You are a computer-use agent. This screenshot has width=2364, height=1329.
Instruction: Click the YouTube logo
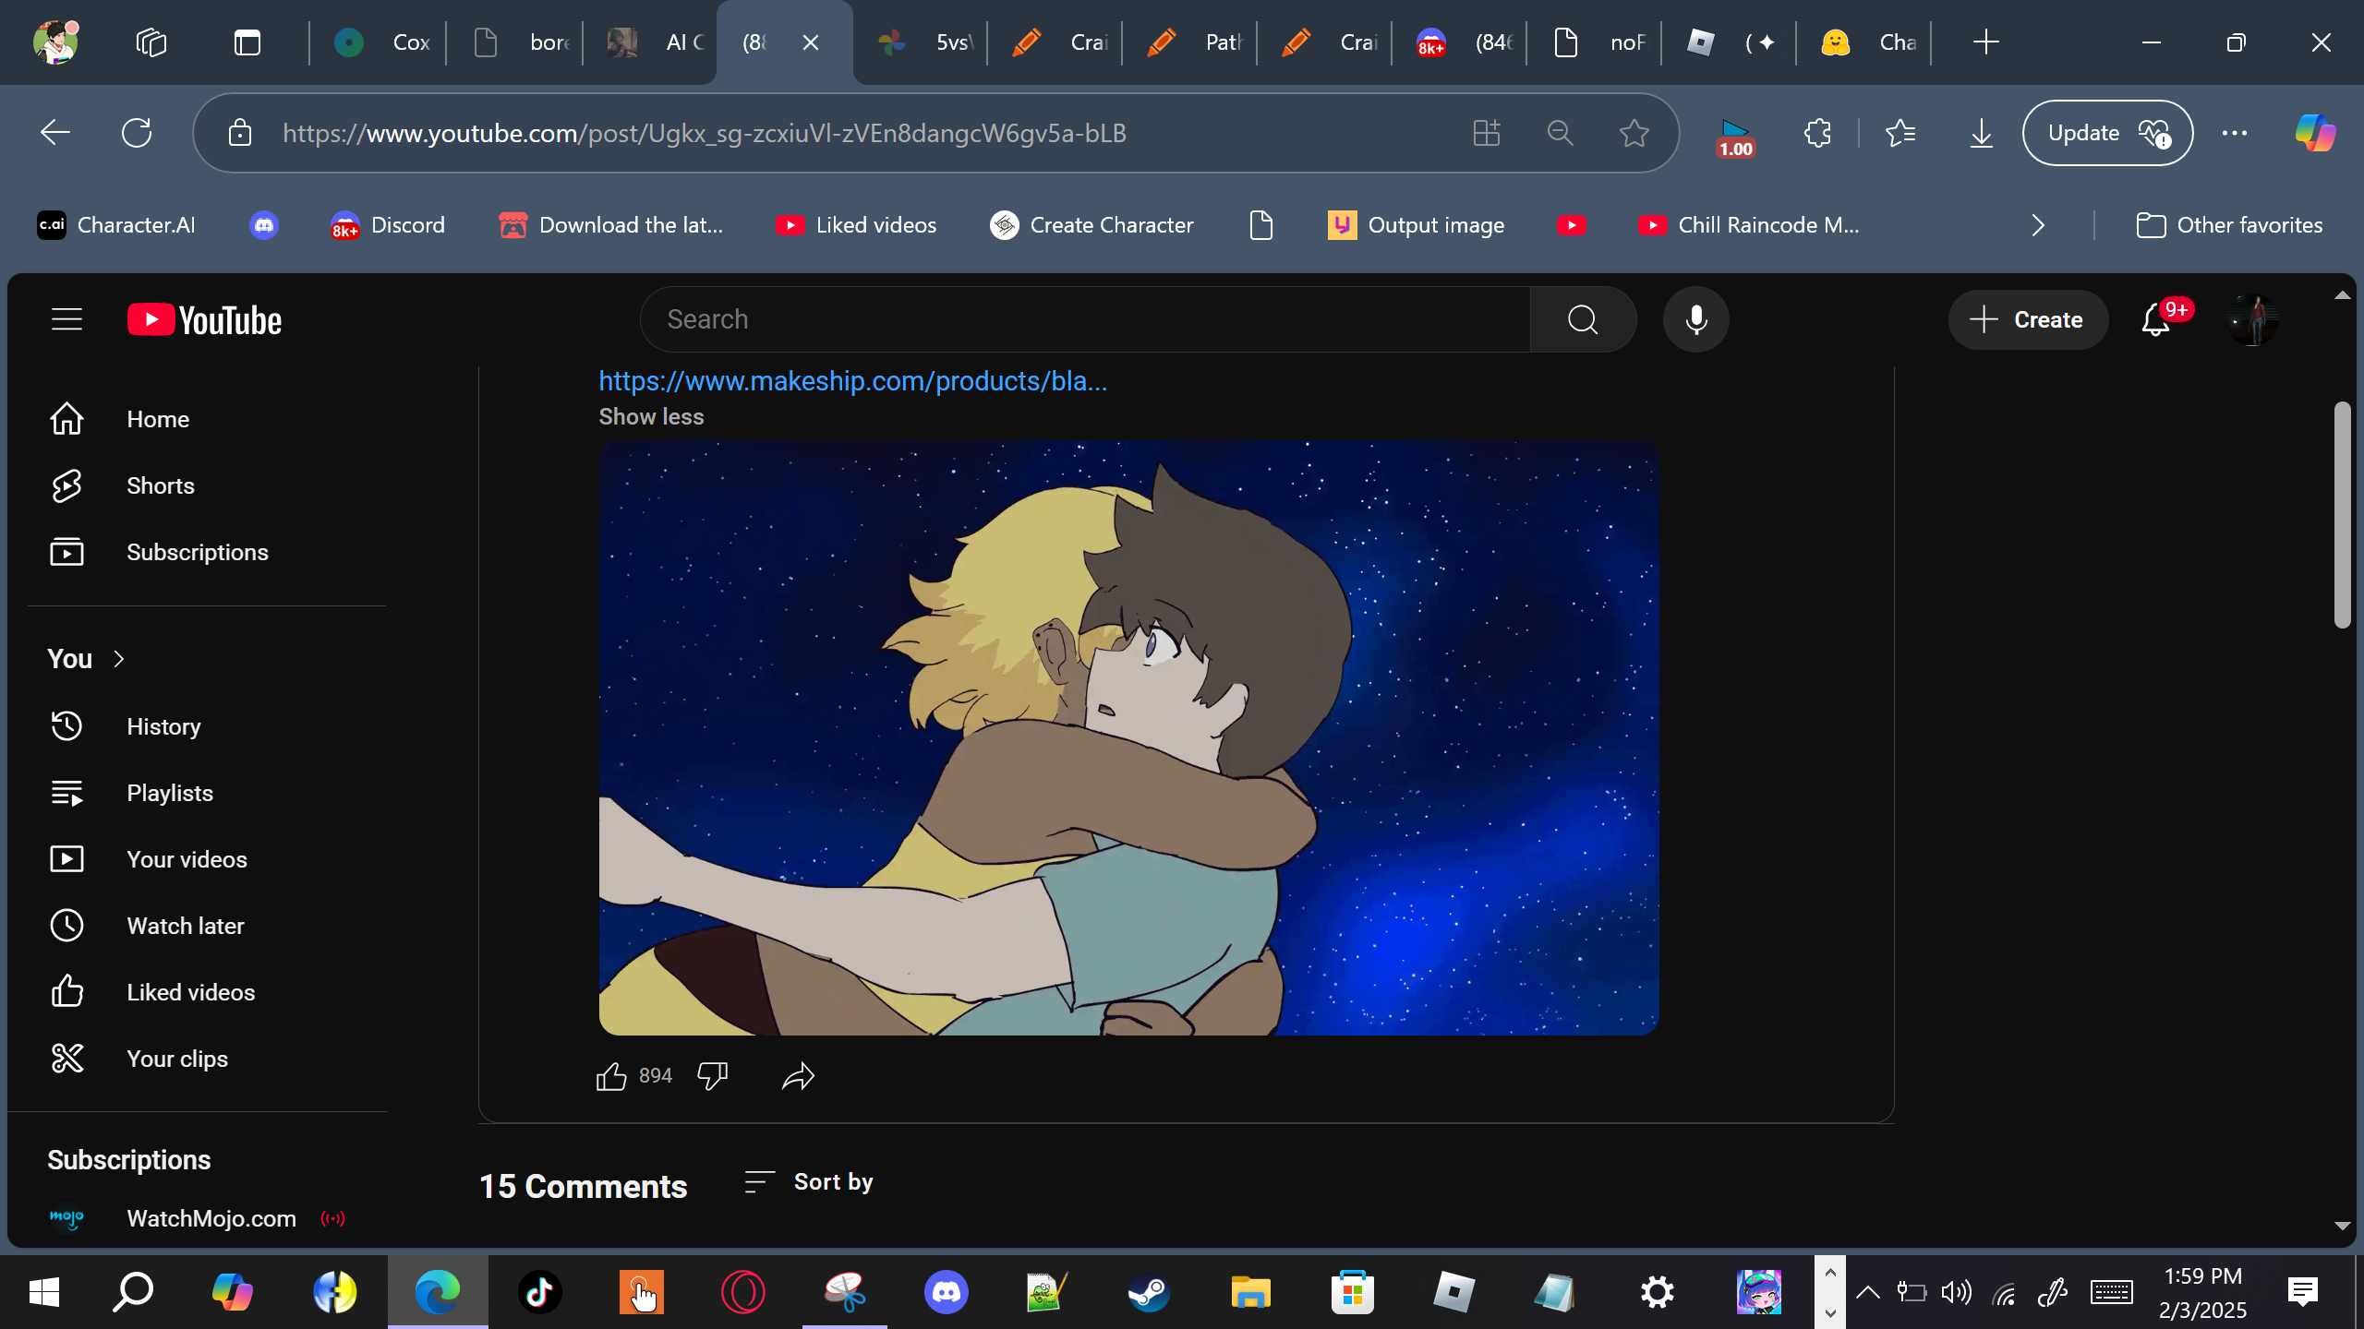point(204,320)
